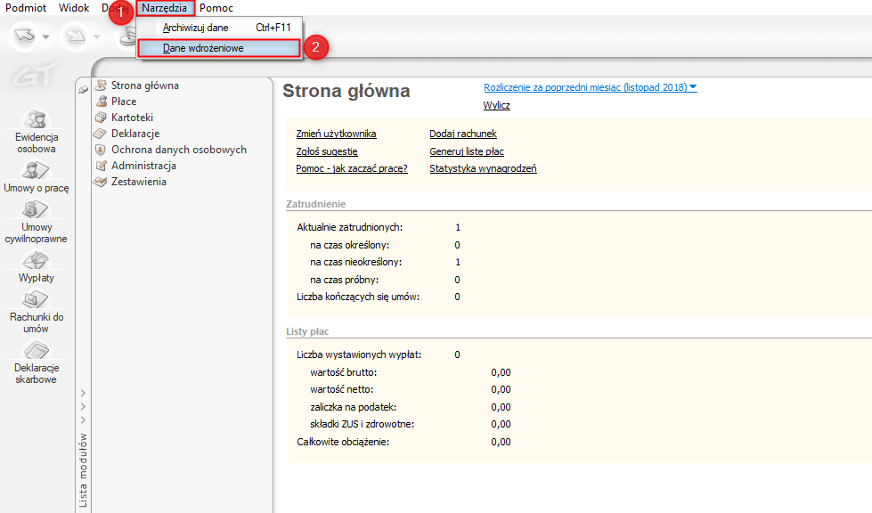Open the back arrow history dropdown
Screen dimensions: 872x513
(46, 37)
